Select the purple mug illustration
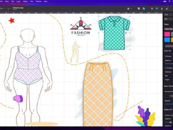The image size is (173, 130). tap(18, 98)
